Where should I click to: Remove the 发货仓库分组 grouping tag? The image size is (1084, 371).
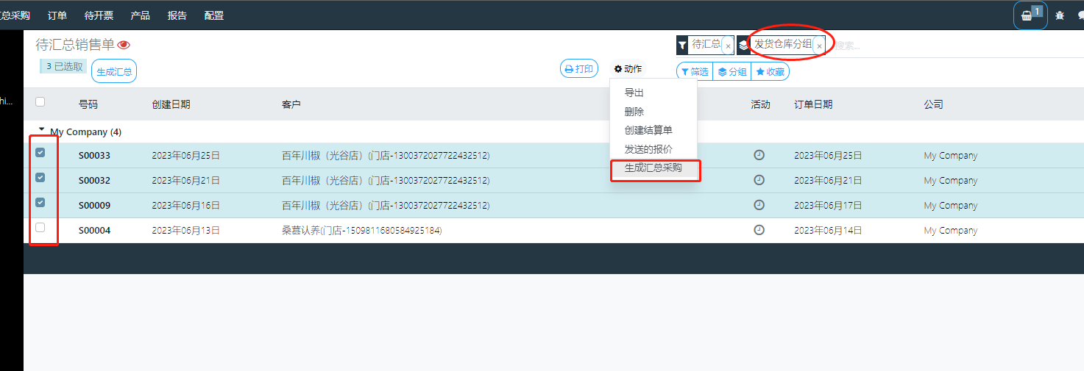point(819,46)
